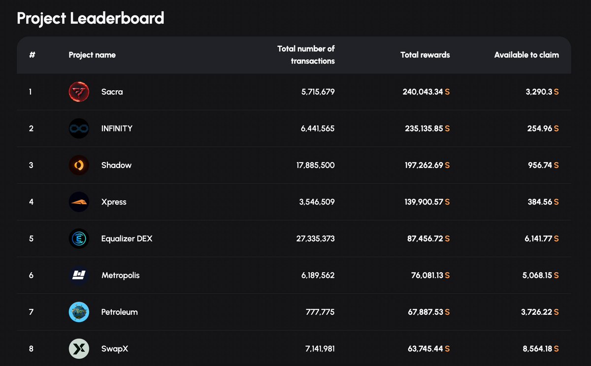Click Sacra's available claim amount 3,290.3 S
This screenshot has height=366, width=591.
pos(541,92)
